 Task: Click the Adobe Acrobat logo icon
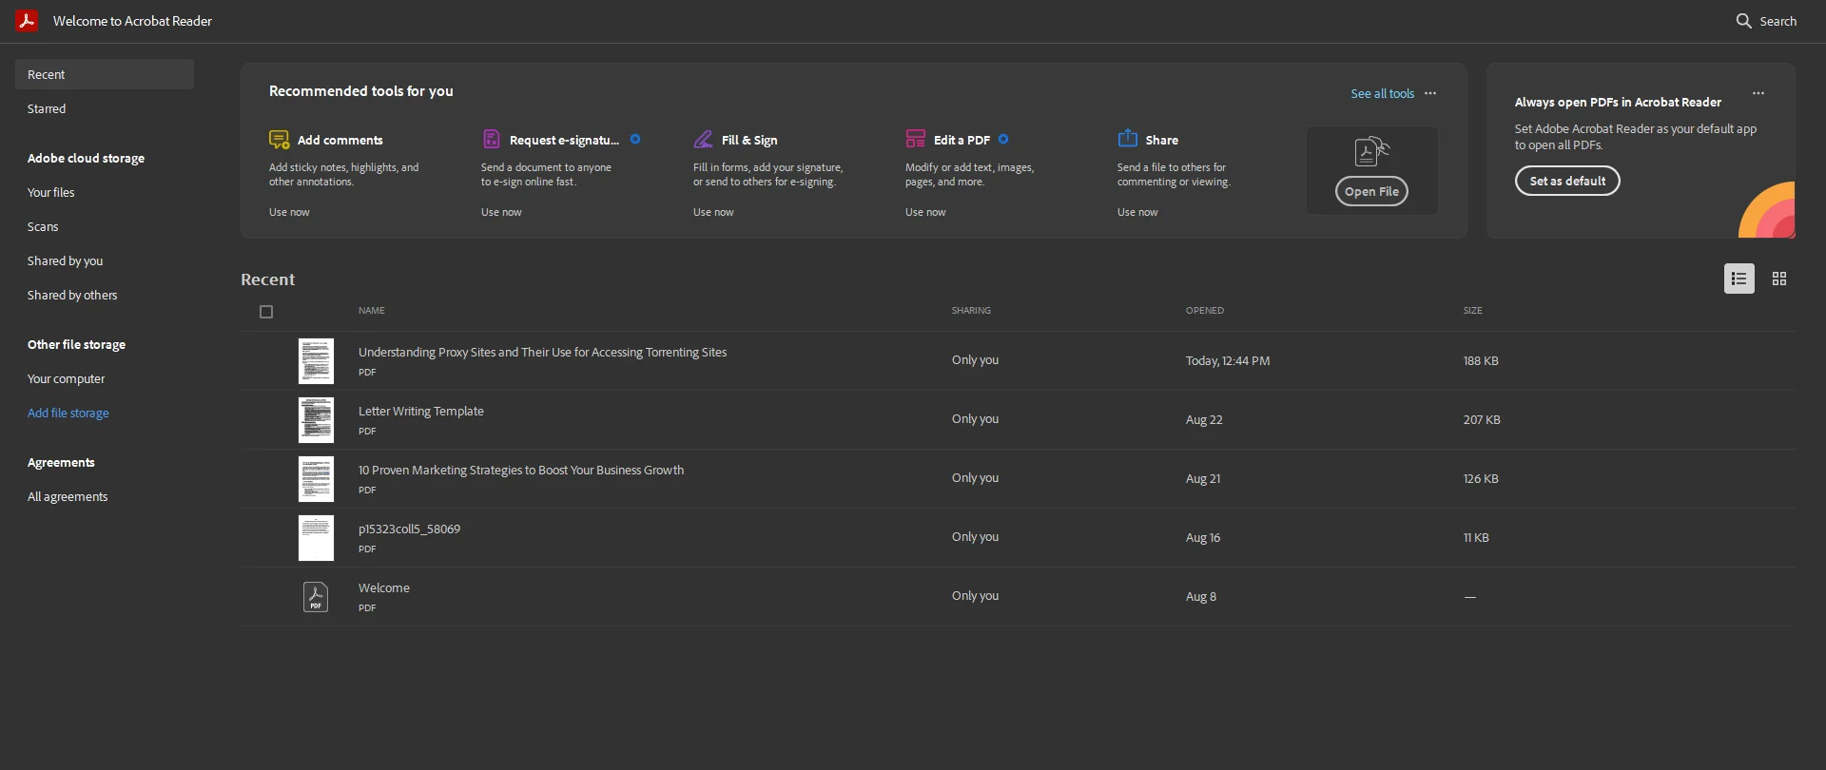coord(27,20)
